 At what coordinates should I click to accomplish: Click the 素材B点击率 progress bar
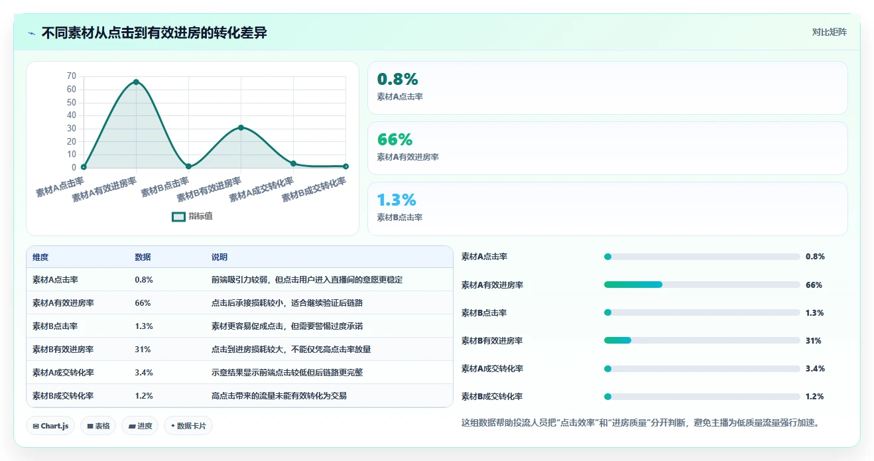click(702, 312)
